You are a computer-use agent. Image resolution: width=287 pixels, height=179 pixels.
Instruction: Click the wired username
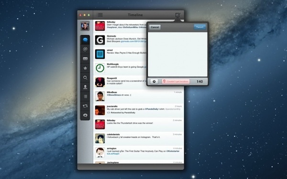click(x=110, y=50)
